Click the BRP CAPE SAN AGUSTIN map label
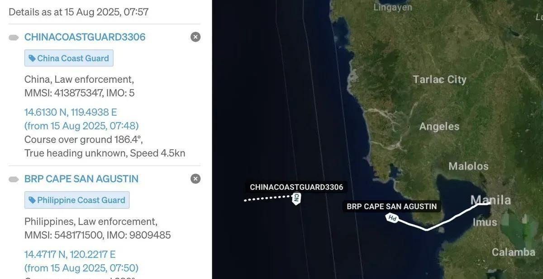This screenshot has width=543, height=279. point(392,207)
